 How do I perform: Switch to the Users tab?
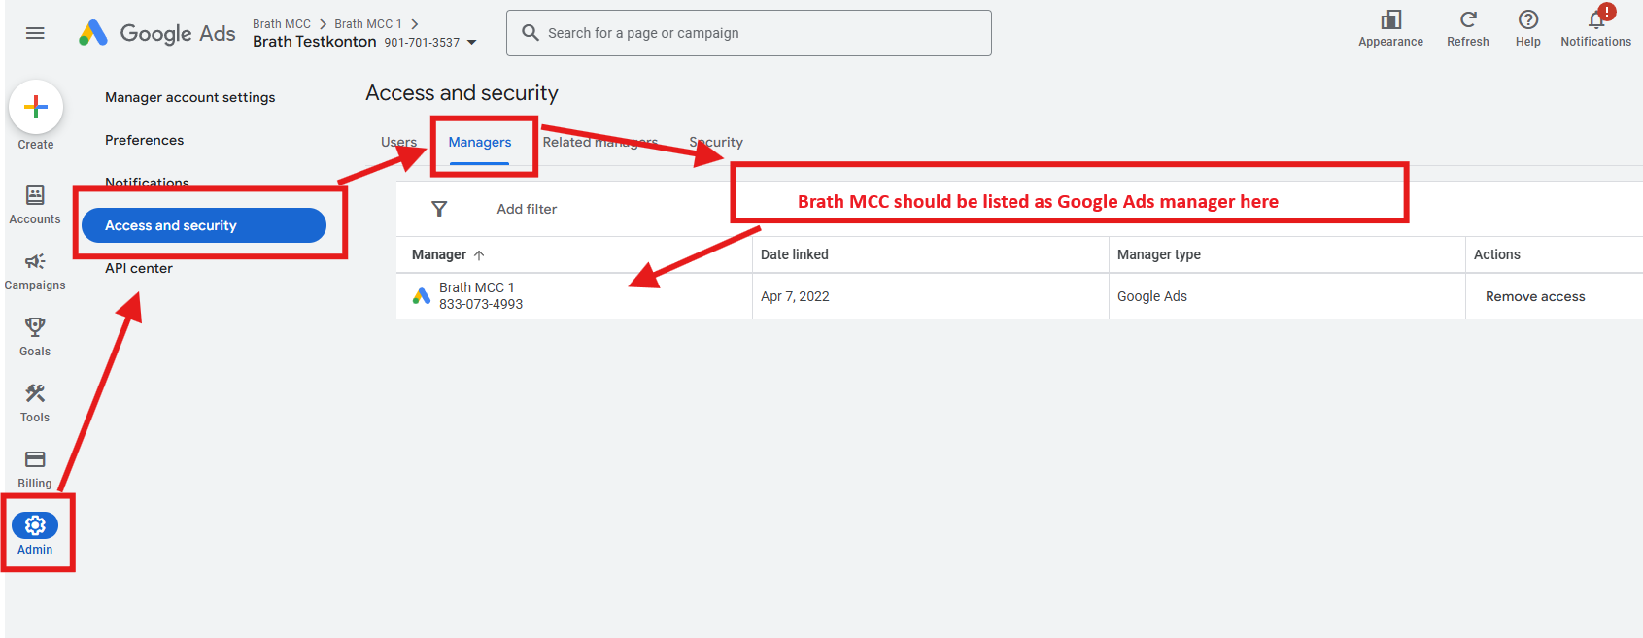pos(398,142)
